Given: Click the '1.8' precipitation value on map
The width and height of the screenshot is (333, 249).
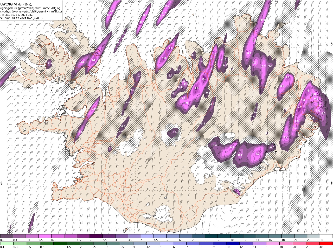Looking at the screenshot, I should tap(197, 88).
